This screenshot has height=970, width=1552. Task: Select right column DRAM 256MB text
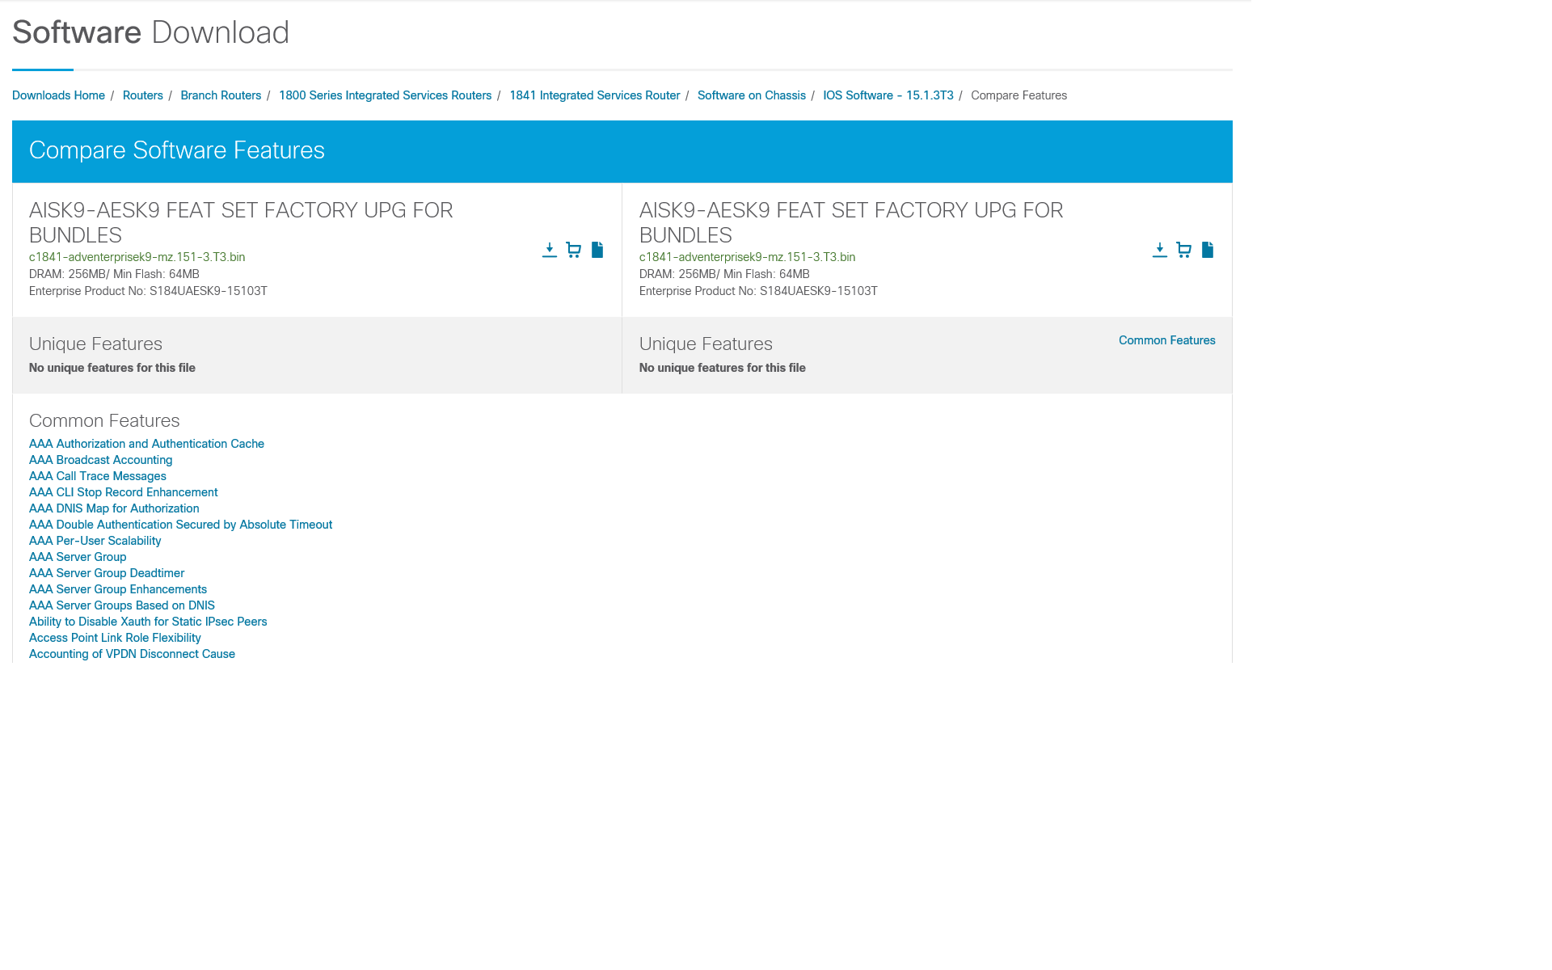(724, 274)
